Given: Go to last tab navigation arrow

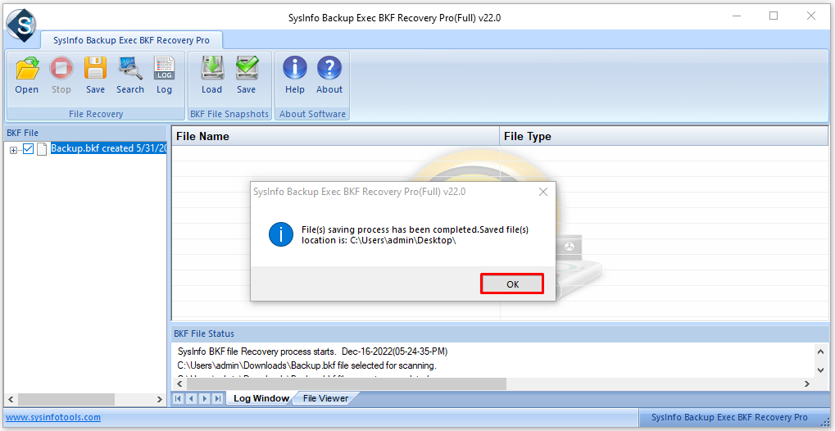Looking at the screenshot, I should pos(217,398).
